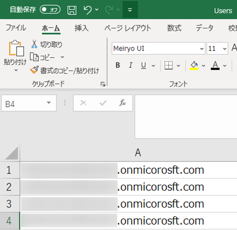Open the Name Box dropdown arrow

coord(49,103)
